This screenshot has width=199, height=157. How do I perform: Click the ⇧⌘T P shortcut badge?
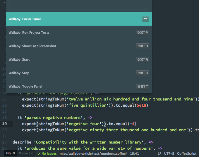click(x=143, y=33)
